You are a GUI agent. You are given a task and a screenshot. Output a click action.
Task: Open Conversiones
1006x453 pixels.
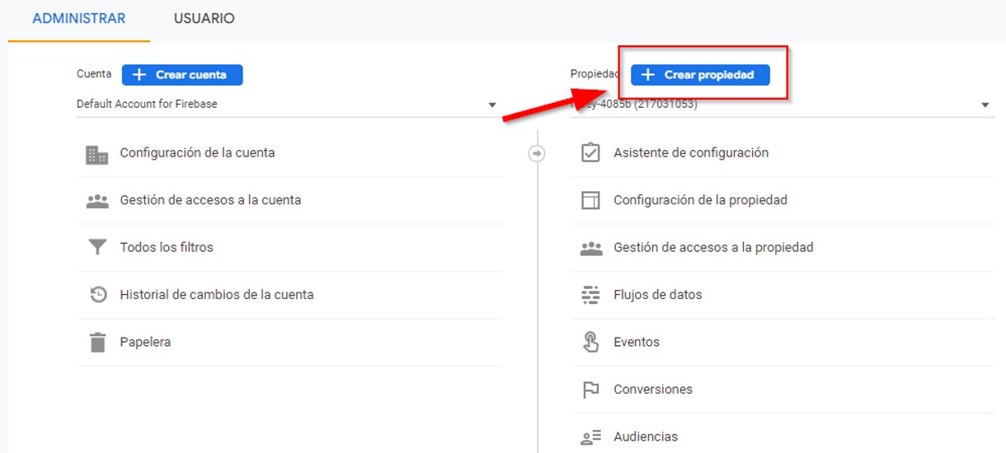(x=653, y=389)
